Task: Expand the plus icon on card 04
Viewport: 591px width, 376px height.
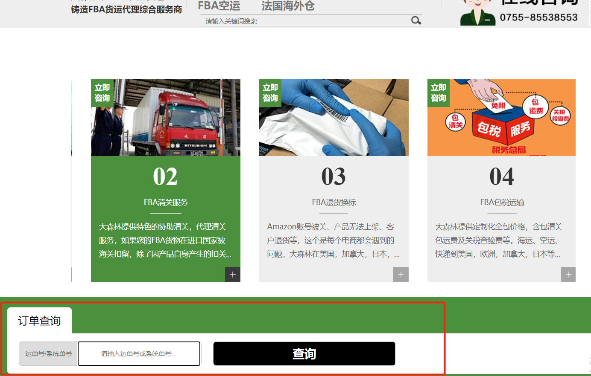Action: coord(568,274)
